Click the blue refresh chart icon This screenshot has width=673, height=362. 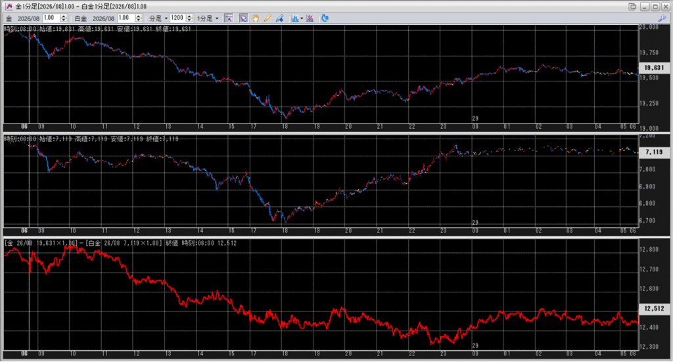[325, 18]
